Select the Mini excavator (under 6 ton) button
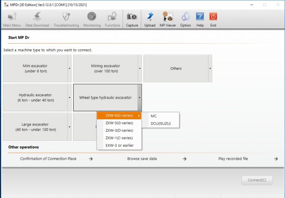The width and height of the screenshot is (285, 198). pyautogui.click(x=35, y=68)
